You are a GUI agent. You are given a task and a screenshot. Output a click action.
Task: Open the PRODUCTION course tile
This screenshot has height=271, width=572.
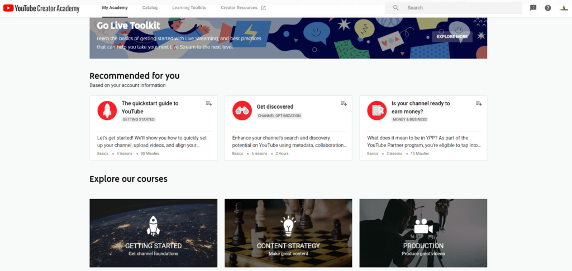click(x=423, y=233)
